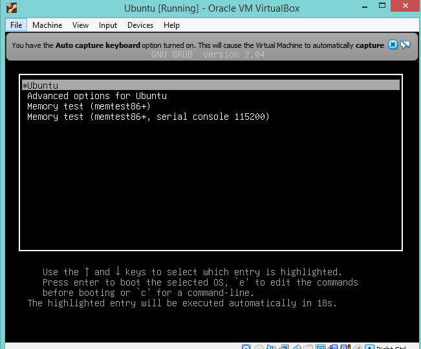Click the don't-show-again notification icon
This screenshot has height=349, width=421.
(405, 45)
